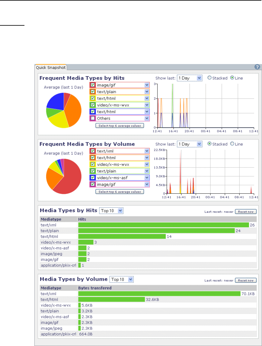This screenshot has height=346, width=262.
Task: Open the help question mark icon
Action: pyautogui.click(x=257, y=67)
